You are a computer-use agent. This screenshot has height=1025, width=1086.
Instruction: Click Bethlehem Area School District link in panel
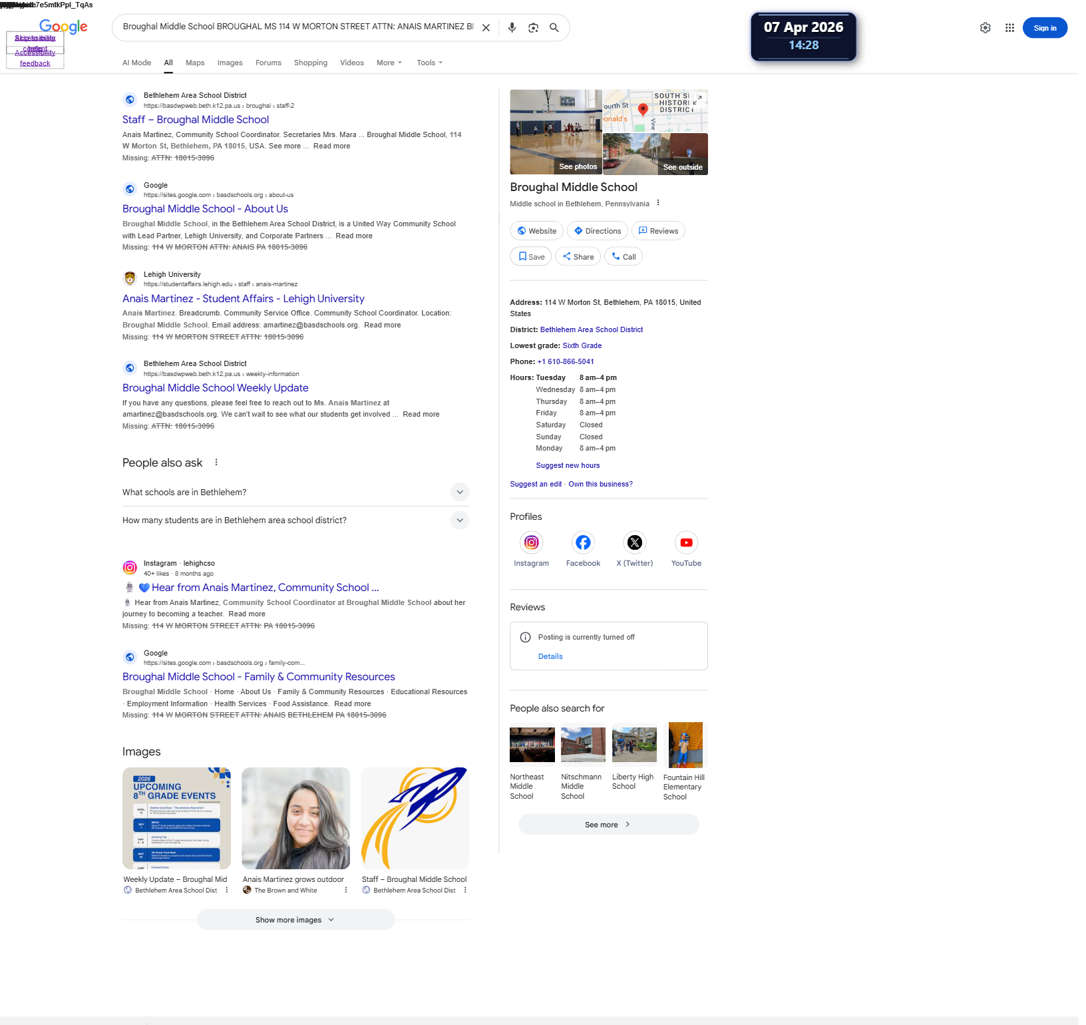592,329
